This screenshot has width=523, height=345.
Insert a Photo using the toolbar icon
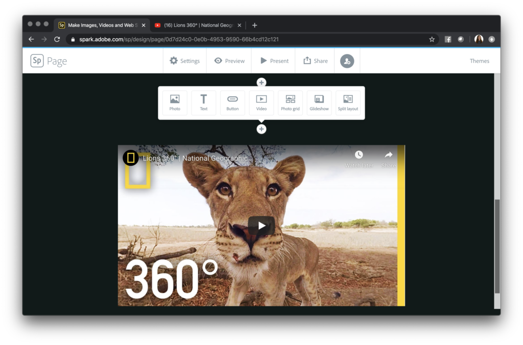[x=175, y=103]
